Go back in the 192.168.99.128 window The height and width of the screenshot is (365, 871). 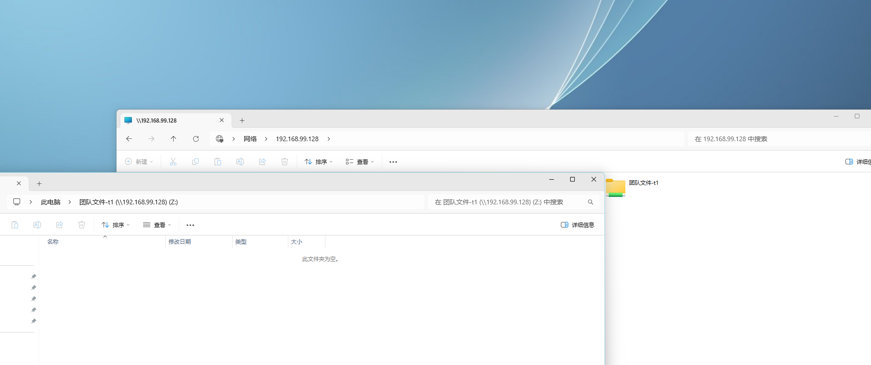tap(129, 139)
